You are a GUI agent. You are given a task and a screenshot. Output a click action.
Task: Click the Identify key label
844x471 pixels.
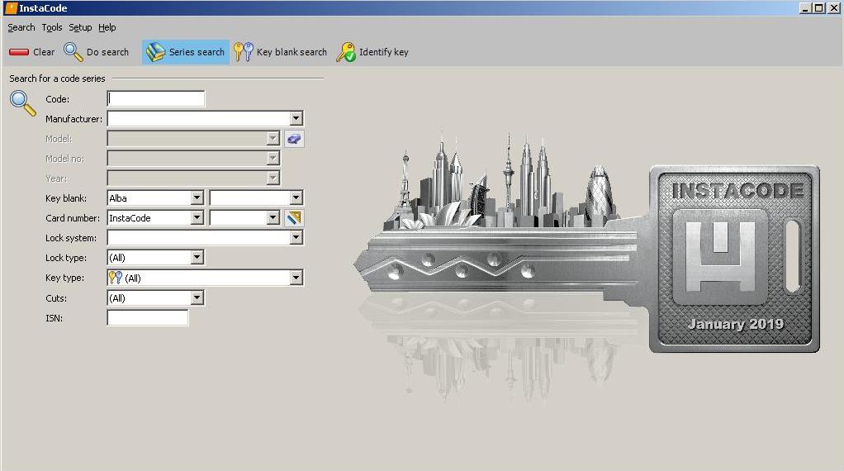coord(384,52)
